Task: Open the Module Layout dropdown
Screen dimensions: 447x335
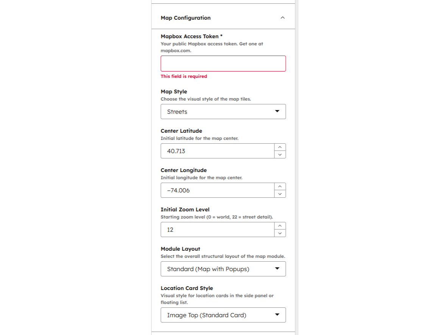Action: click(223, 269)
